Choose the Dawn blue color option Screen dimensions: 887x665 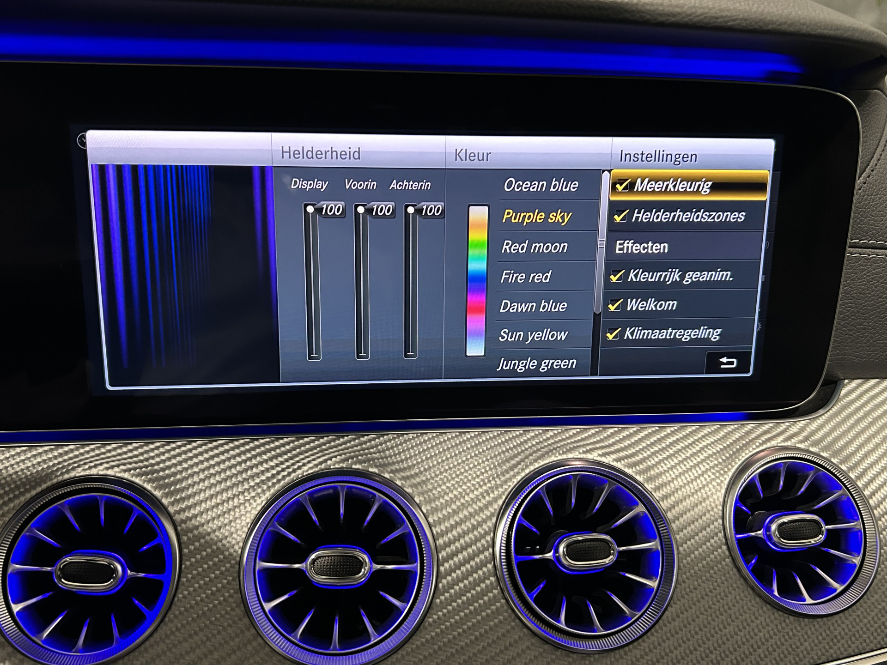point(533,306)
